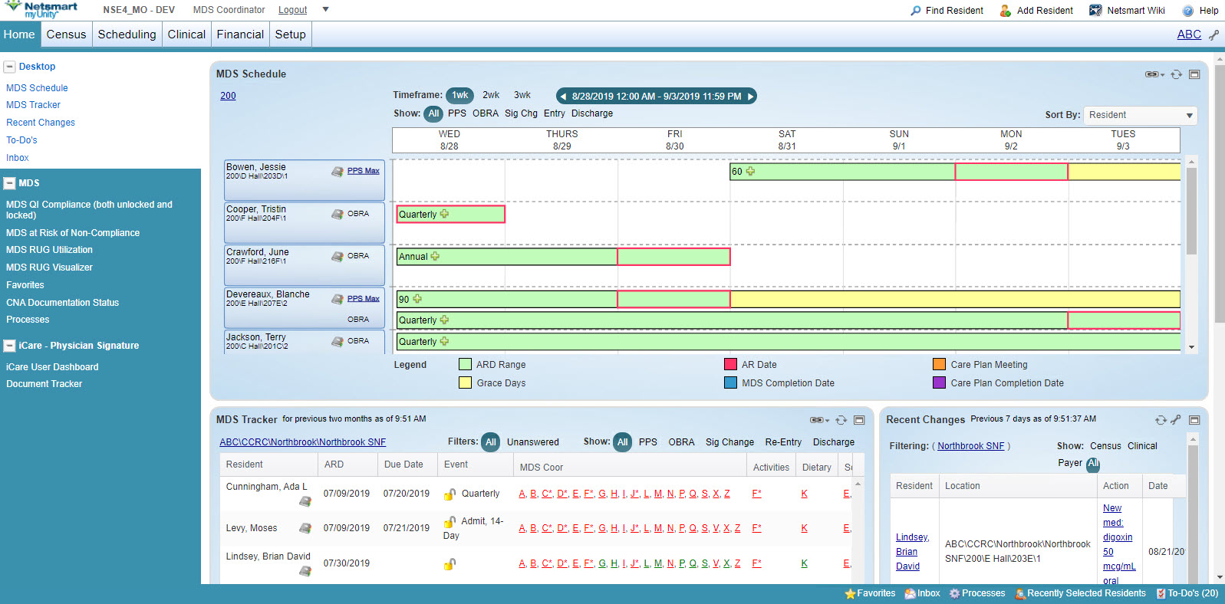Open the Favorites star in the status bar

click(850, 593)
